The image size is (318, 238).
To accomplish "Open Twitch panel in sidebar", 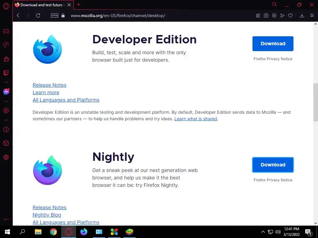I will [x=6, y=73].
